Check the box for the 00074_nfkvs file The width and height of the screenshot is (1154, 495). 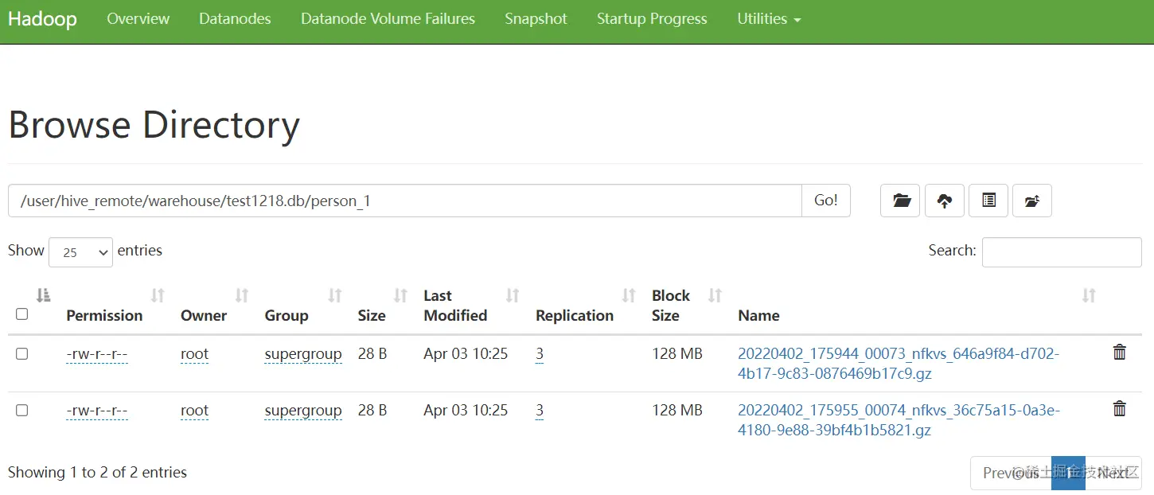coord(22,410)
